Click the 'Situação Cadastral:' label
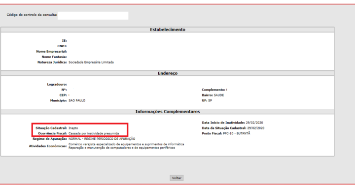The image size is (355, 187). tap(51, 128)
